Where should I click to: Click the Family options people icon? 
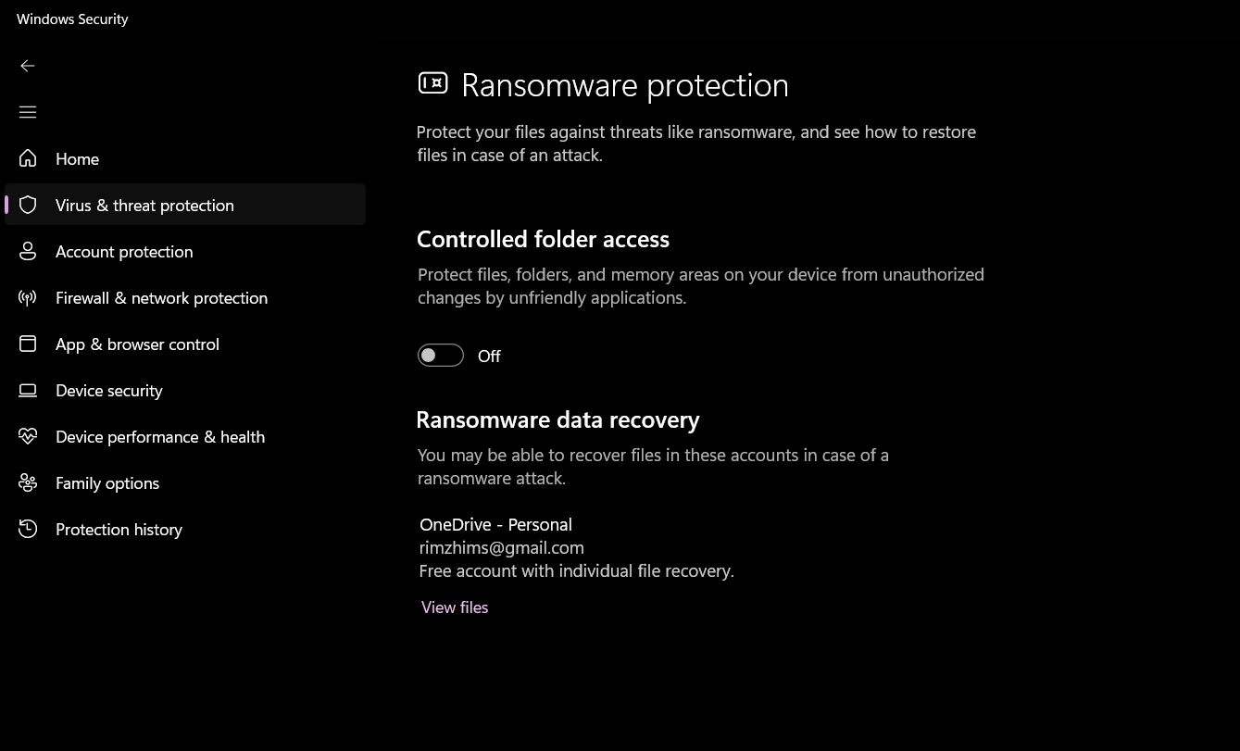[28, 482]
